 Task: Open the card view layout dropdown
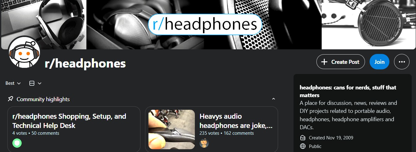click(x=35, y=83)
